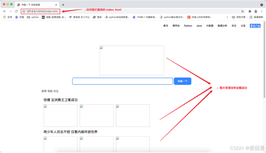Viewport: 266px width, 153px height.
Task: Click the broken logo image placeholder
Action: click(x=132, y=60)
